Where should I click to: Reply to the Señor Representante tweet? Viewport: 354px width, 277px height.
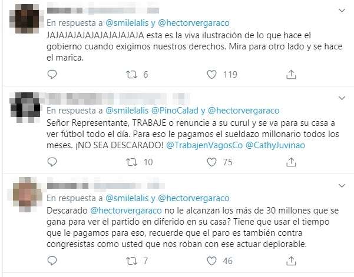[52, 162]
